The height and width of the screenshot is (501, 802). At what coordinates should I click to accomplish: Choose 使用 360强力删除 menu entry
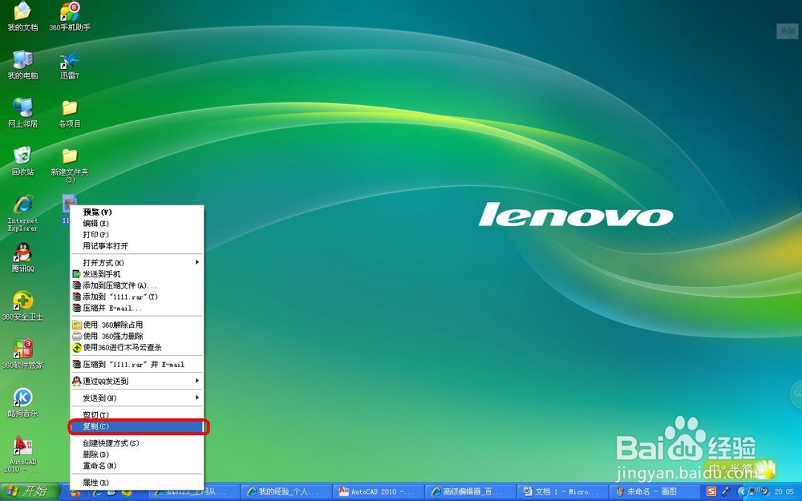pos(136,335)
